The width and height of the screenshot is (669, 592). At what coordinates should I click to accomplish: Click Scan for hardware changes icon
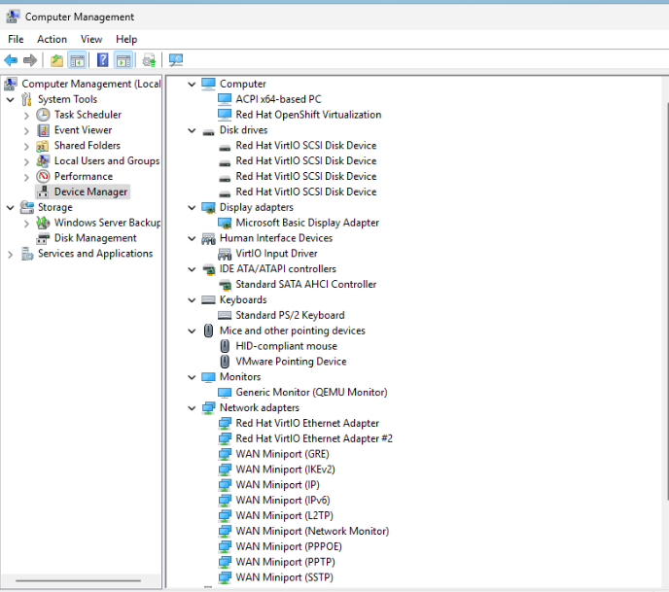176,60
